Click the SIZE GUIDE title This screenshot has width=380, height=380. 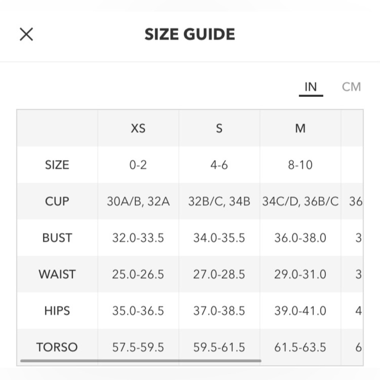click(190, 35)
